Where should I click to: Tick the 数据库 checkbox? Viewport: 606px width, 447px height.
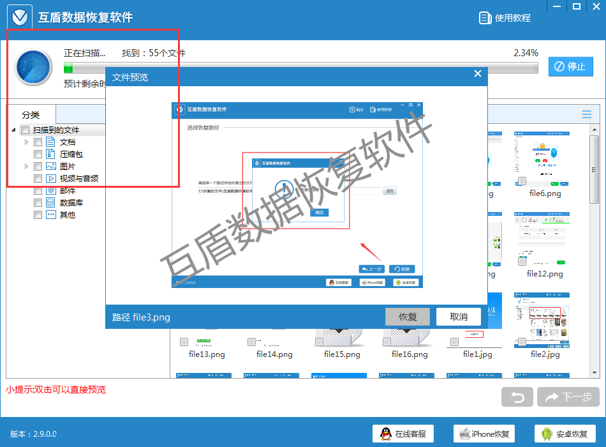pyautogui.click(x=38, y=203)
